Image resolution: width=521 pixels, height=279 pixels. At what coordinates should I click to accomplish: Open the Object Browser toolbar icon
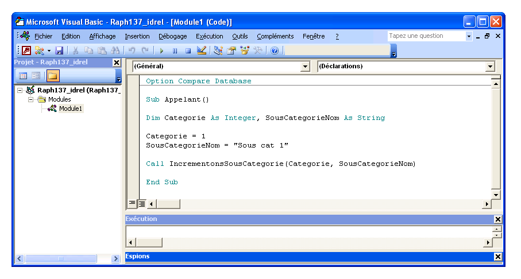[245, 51]
